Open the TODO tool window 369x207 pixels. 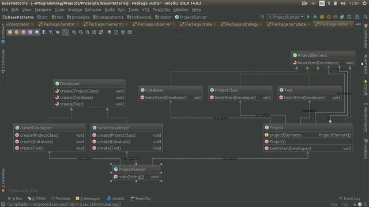point(37,198)
